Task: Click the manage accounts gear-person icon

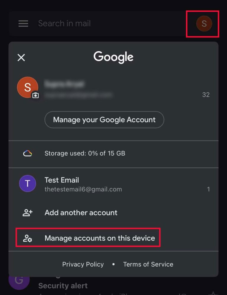Action: (27, 238)
